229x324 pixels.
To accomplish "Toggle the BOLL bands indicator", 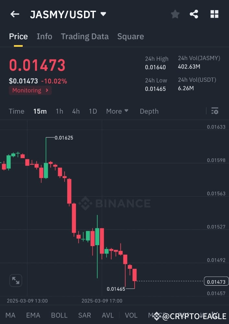I will [x=59, y=315].
